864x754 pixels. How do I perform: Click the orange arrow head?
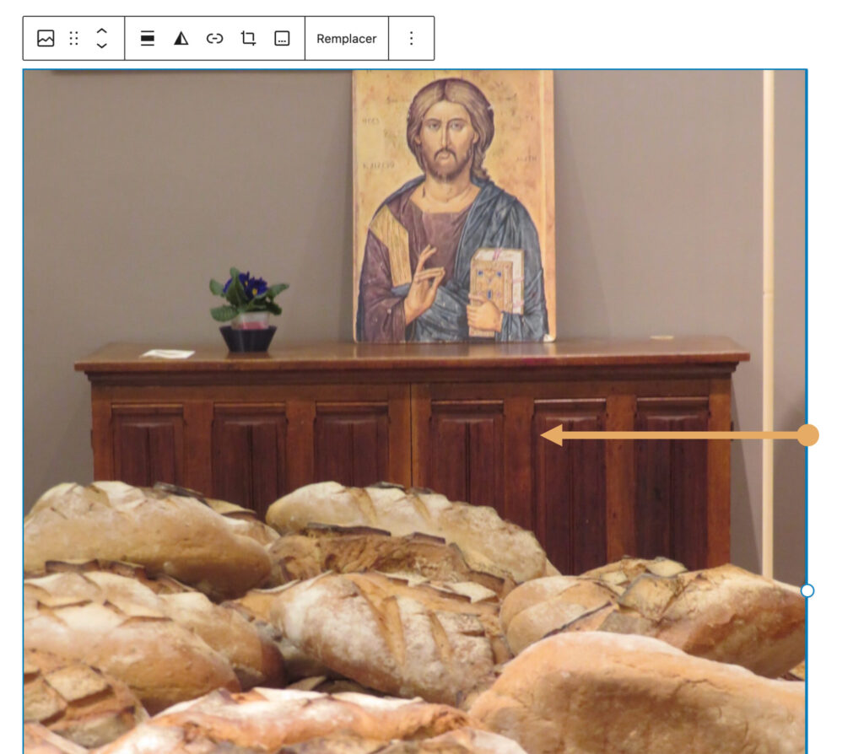[x=552, y=435]
